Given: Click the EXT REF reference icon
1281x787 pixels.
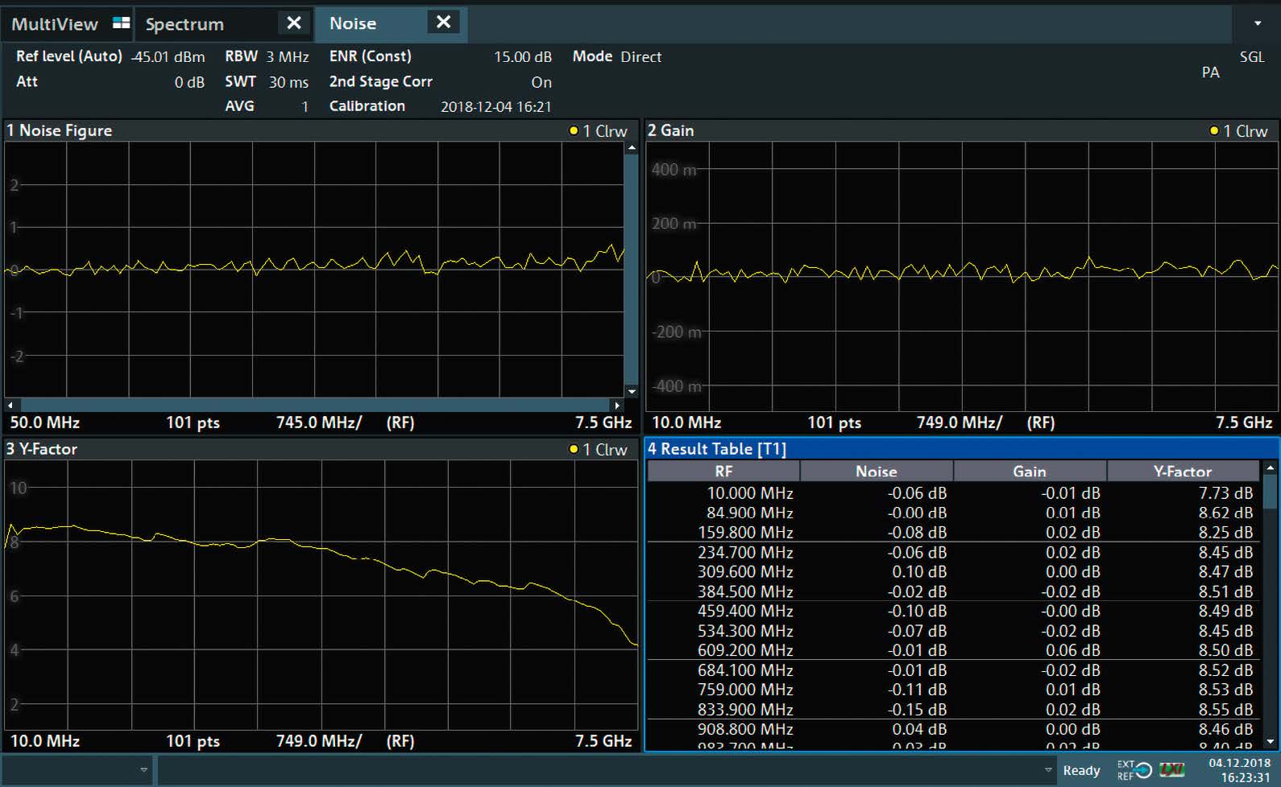Looking at the screenshot, I should 1134,770.
